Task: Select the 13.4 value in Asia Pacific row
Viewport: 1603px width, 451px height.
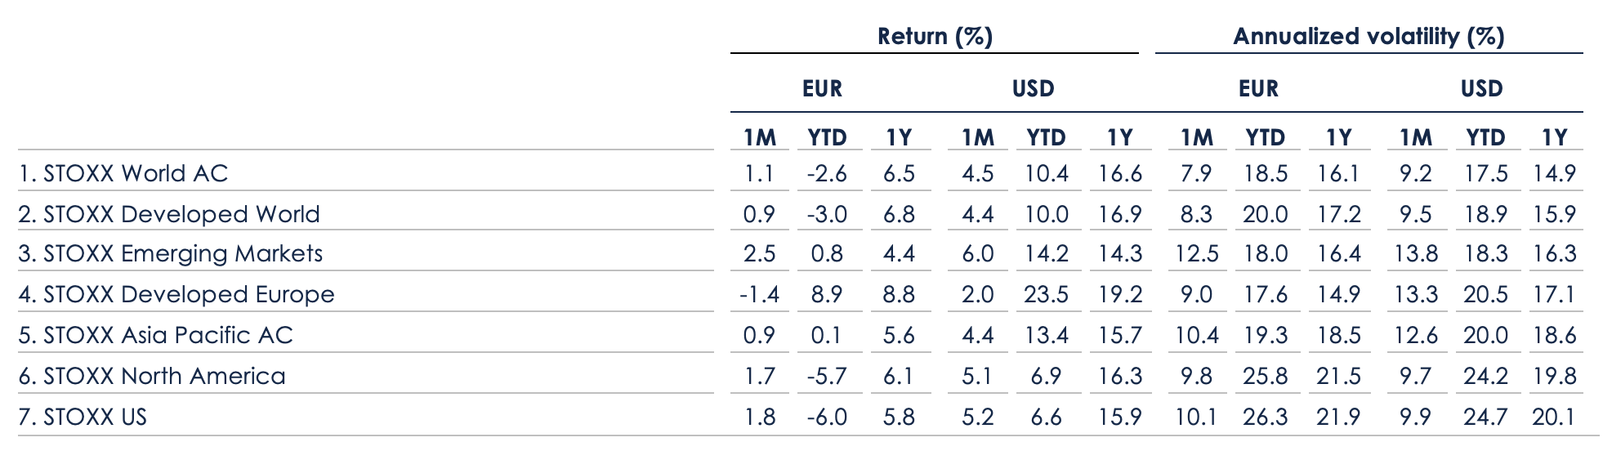Action: [x=1046, y=335]
